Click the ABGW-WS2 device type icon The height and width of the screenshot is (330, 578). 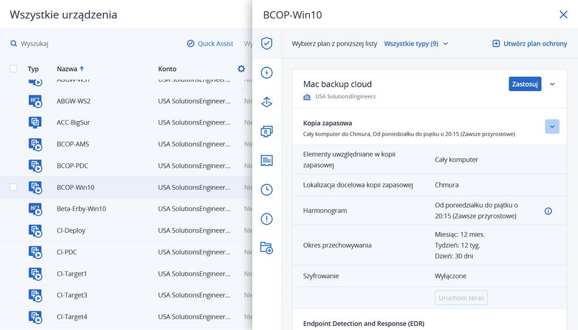35,101
